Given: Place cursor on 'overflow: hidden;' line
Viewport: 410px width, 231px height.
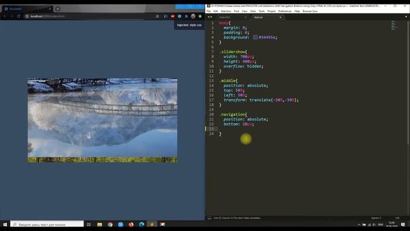Looking at the screenshot, I should click(x=243, y=66).
